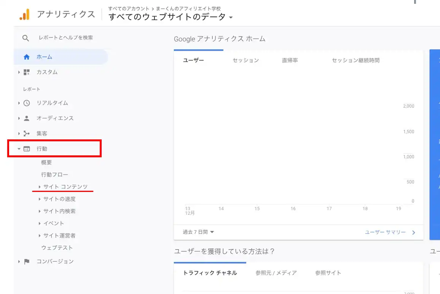Expand the オーディエンス section arrow

pyautogui.click(x=19, y=118)
